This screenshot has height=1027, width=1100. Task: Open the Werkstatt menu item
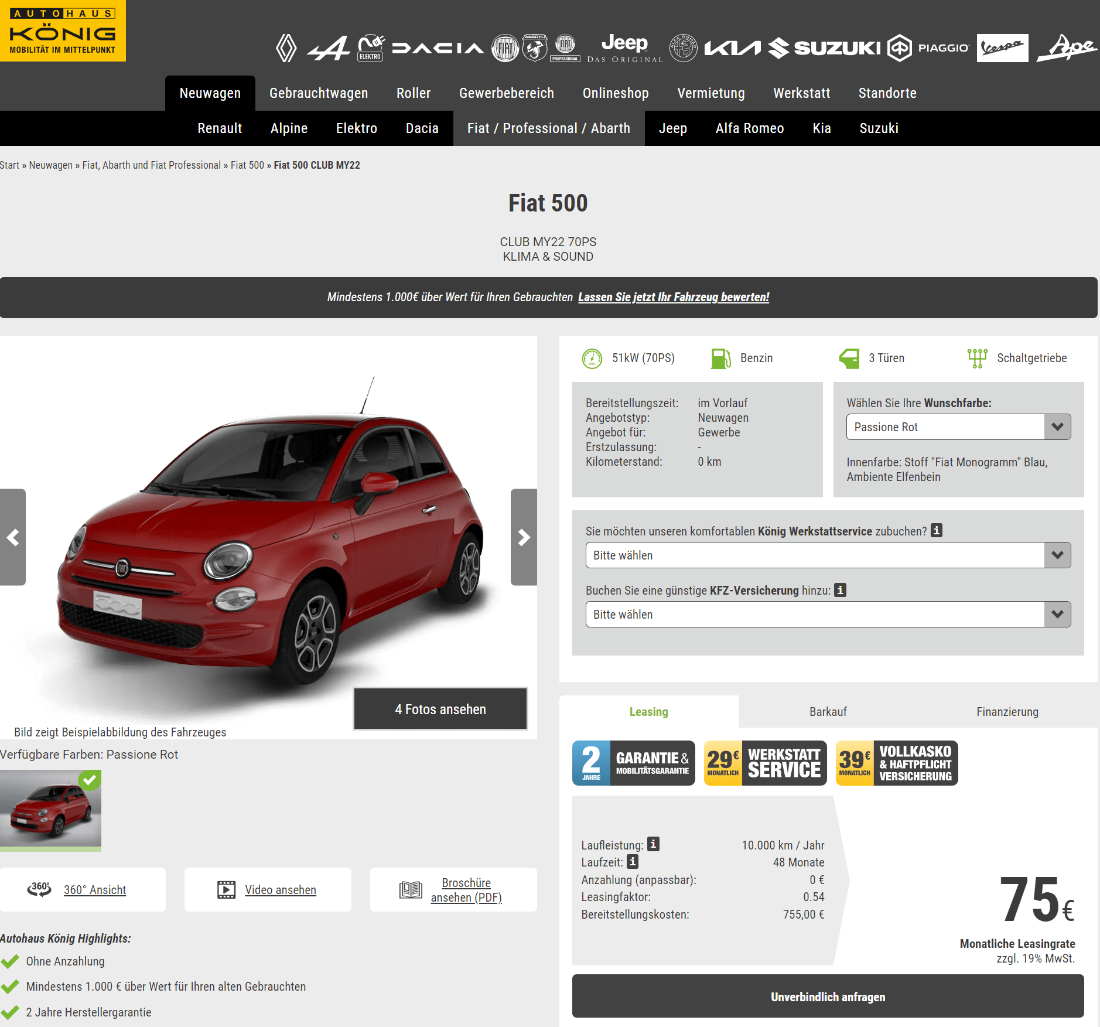802,93
